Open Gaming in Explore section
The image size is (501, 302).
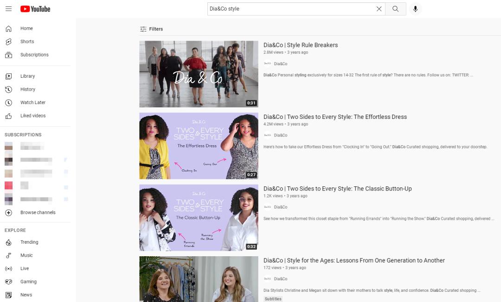coord(28,282)
